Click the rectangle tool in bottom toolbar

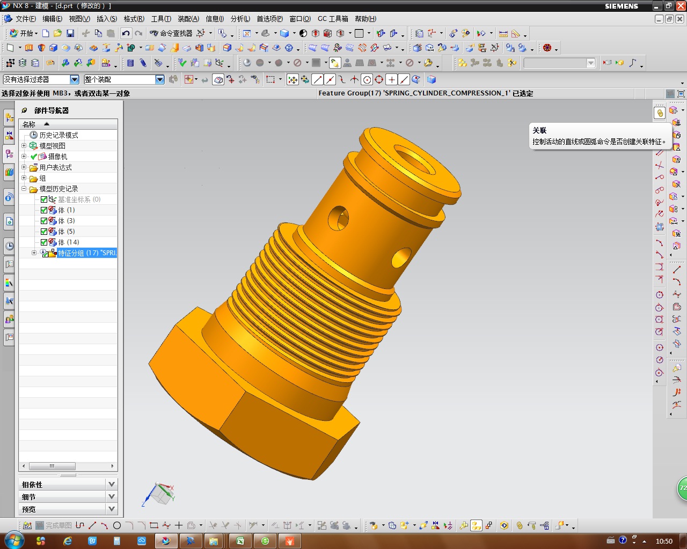click(x=154, y=525)
